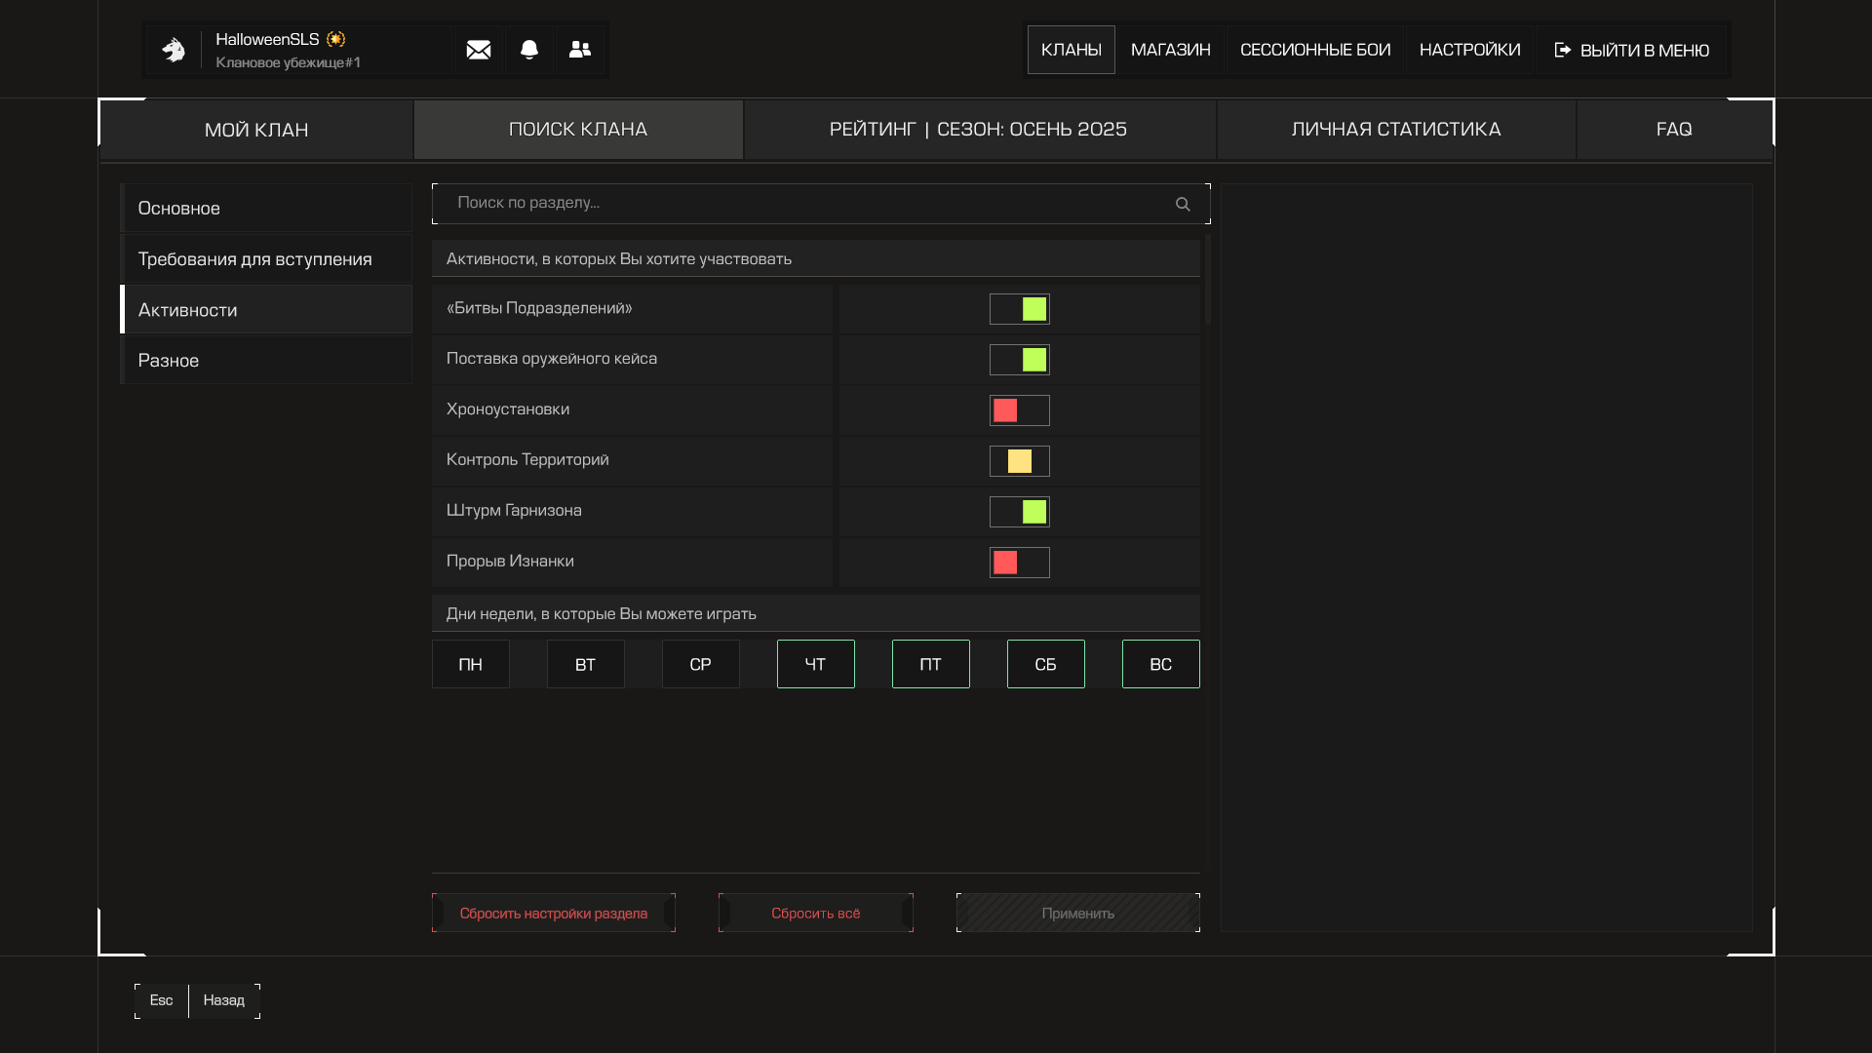Switch to Рейтинг сезон tab
The width and height of the screenshot is (1872, 1053).
click(x=978, y=130)
